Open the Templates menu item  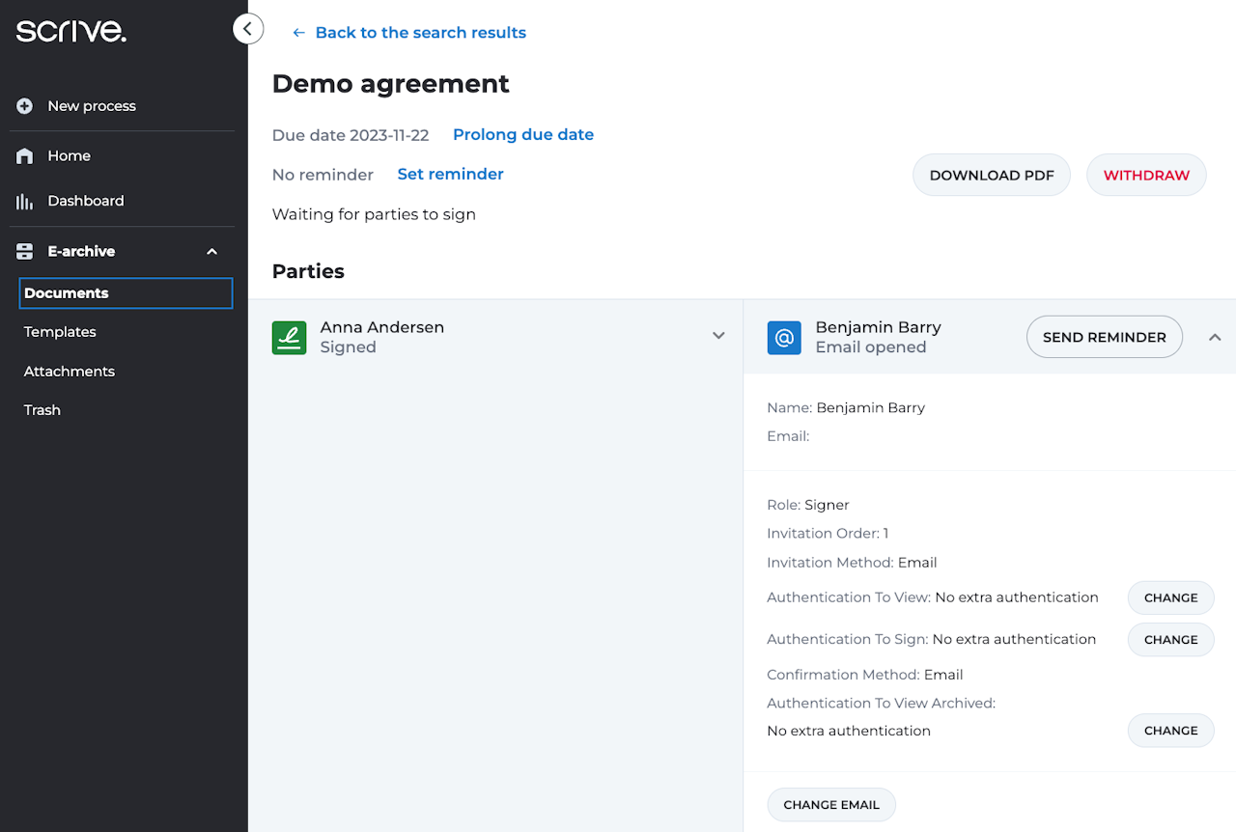(x=60, y=332)
